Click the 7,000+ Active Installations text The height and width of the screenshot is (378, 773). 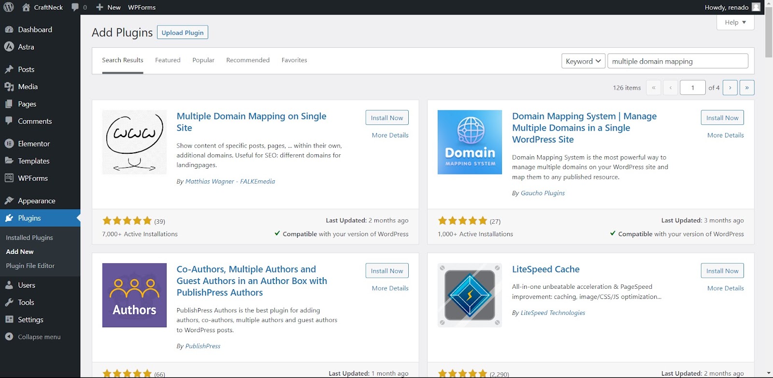[140, 234]
